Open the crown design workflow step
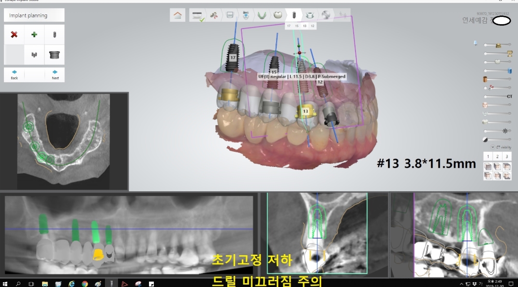518x287 pixels. pos(278,15)
